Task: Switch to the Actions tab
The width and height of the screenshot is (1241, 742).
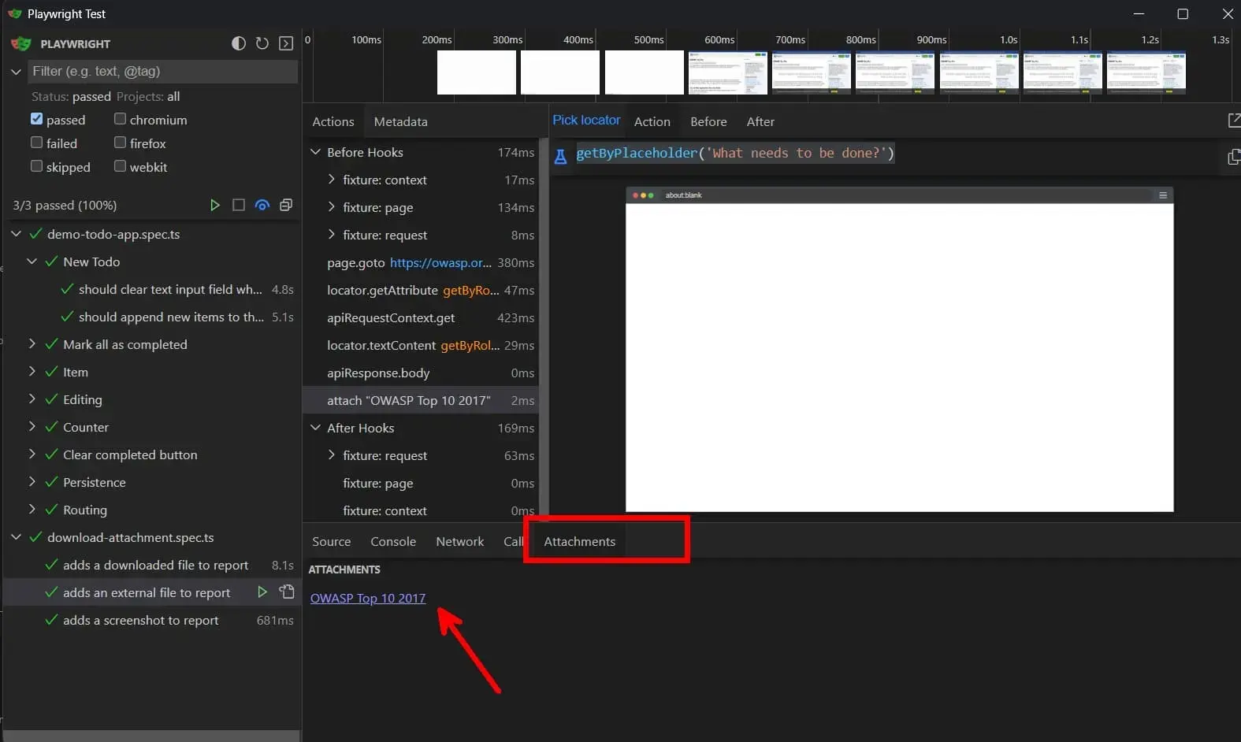Action: pyautogui.click(x=333, y=121)
